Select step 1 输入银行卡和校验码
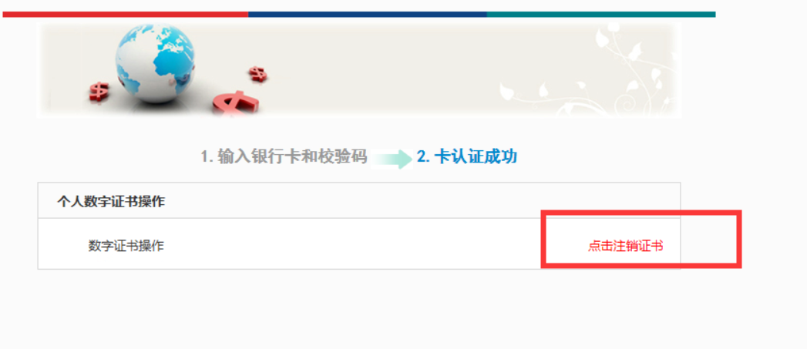 click(284, 156)
